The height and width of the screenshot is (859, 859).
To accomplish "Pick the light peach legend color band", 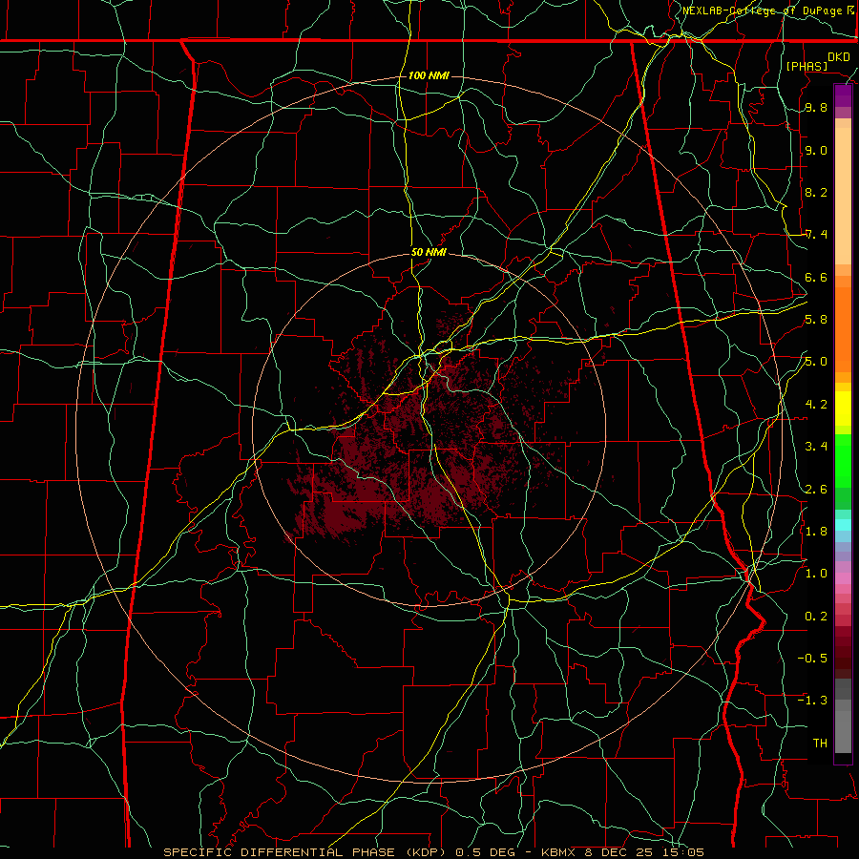I will 843,196.
